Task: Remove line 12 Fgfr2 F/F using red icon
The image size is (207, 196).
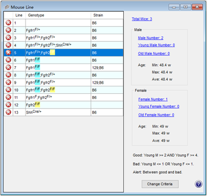Action: click(x=8, y=105)
